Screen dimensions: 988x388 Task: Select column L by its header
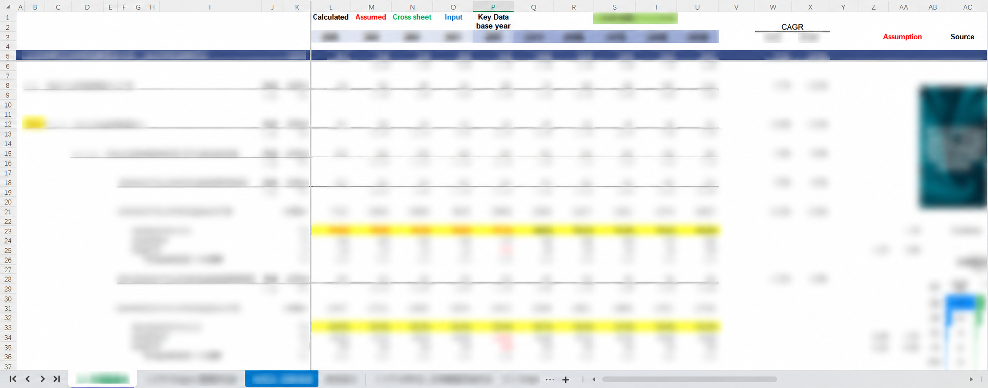click(x=331, y=7)
